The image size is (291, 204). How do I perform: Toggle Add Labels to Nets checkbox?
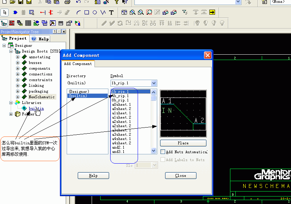point(163,160)
